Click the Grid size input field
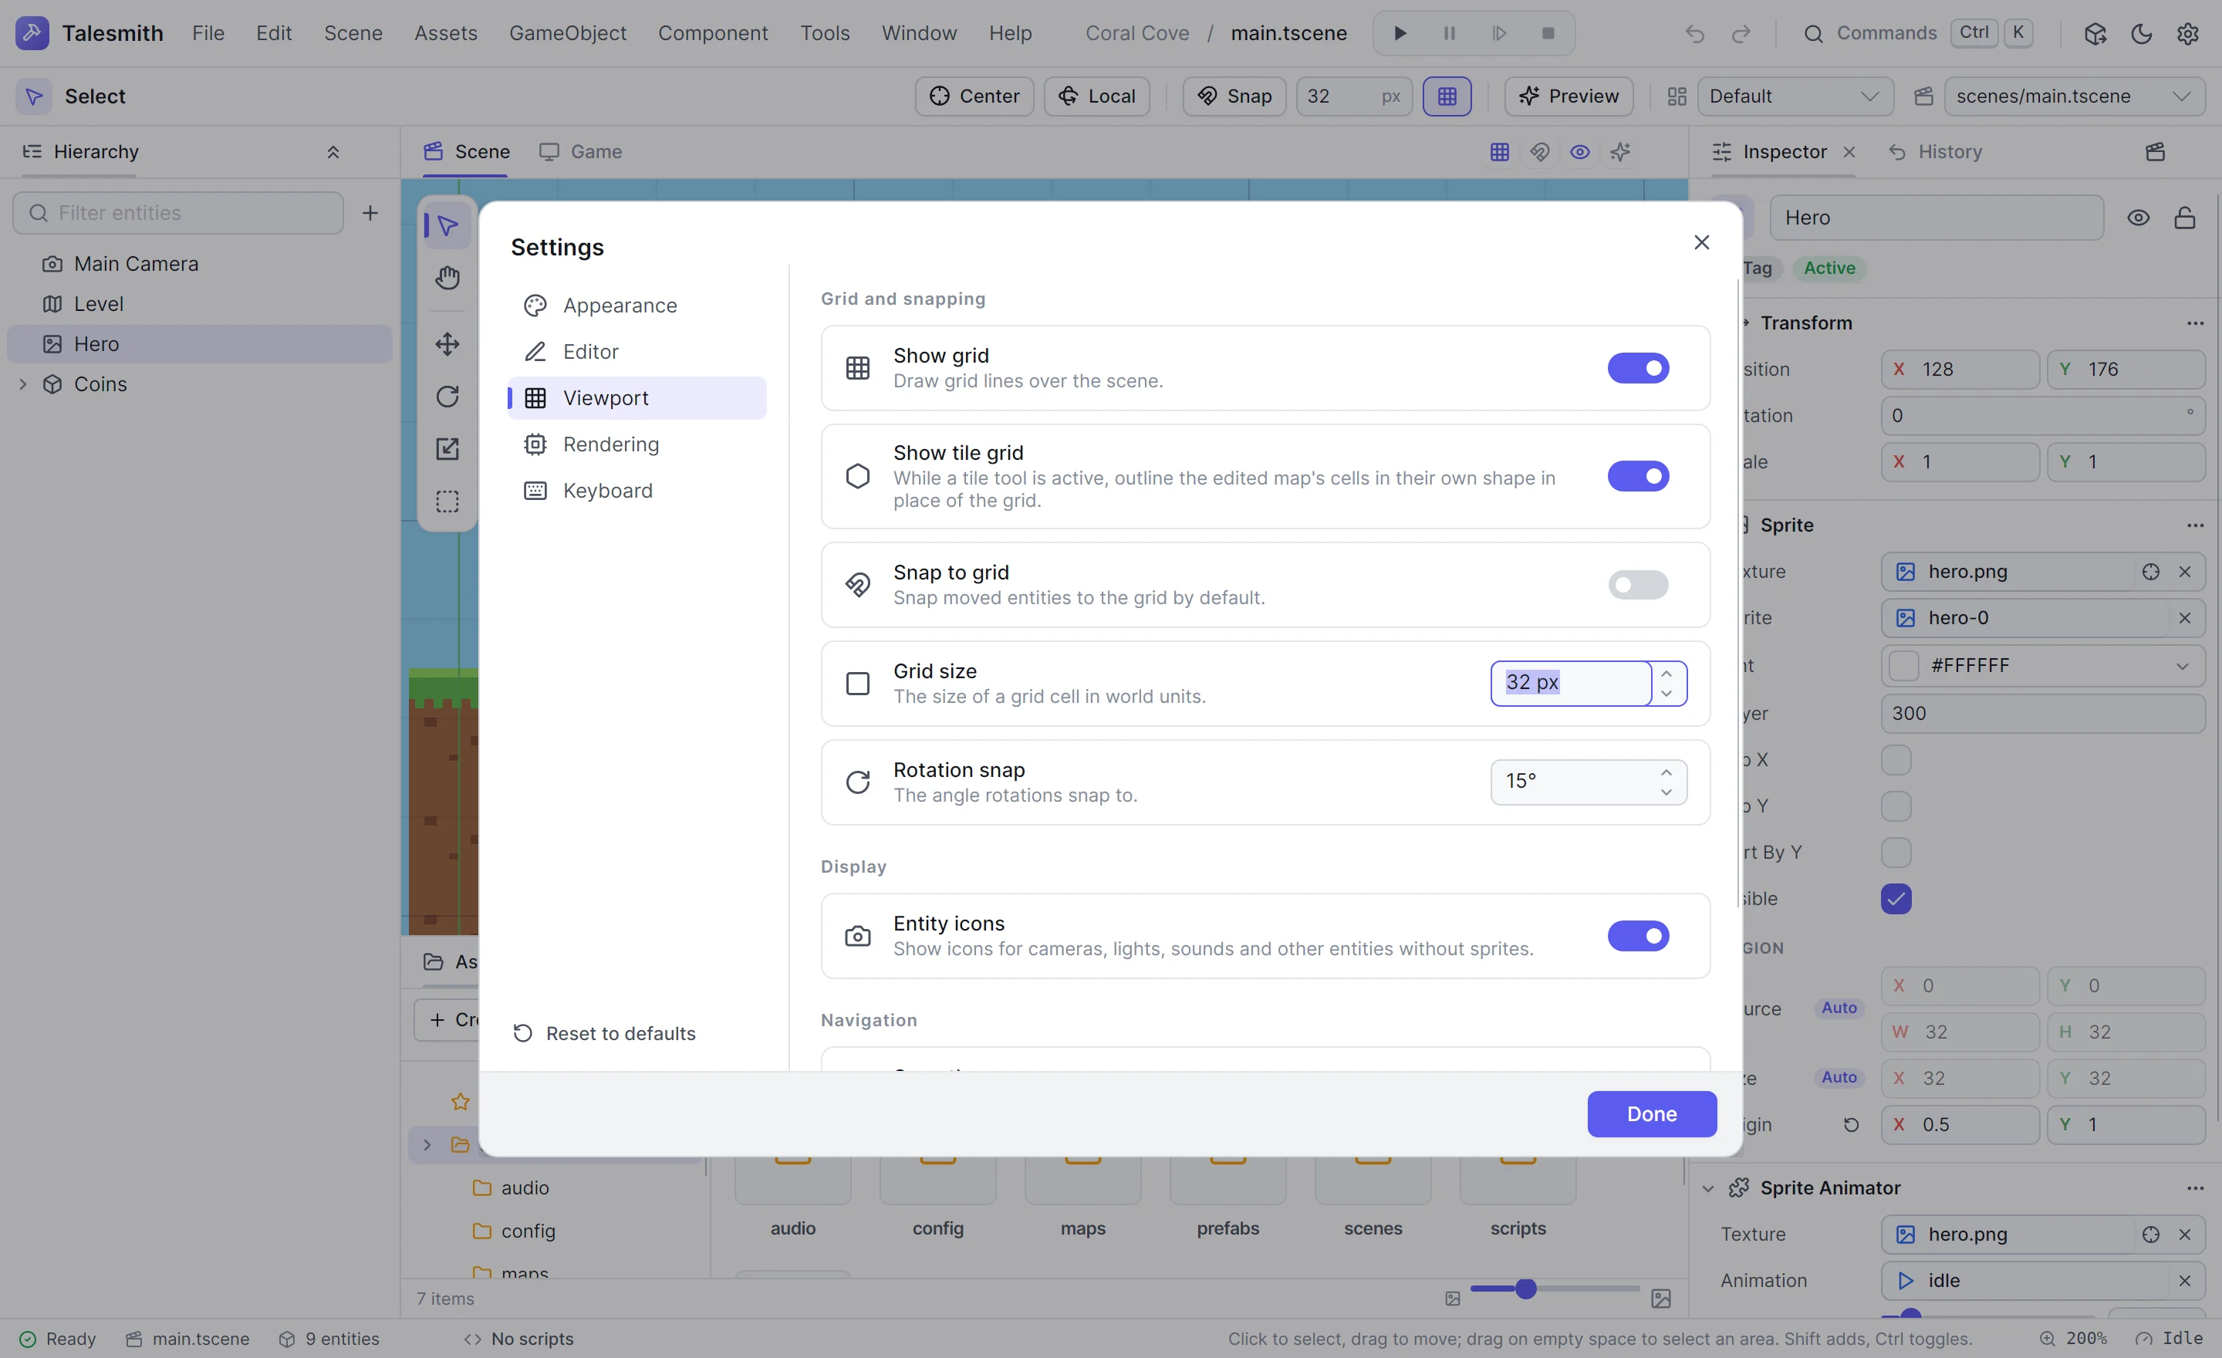The width and height of the screenshot is (2222, 1358). coord(1571,684)
